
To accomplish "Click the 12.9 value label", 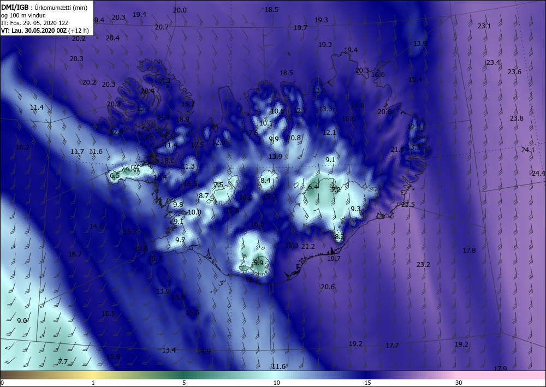I will (x=116, y=132).
